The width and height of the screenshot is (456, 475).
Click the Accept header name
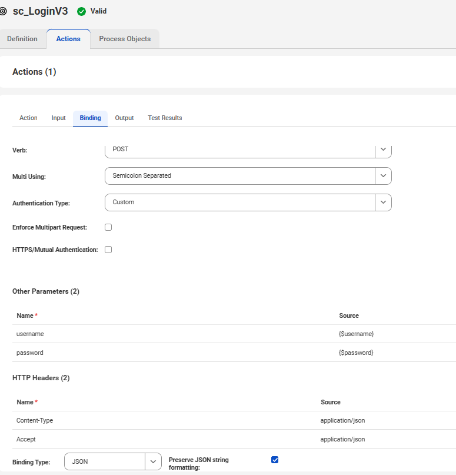(x=26, y=439)
